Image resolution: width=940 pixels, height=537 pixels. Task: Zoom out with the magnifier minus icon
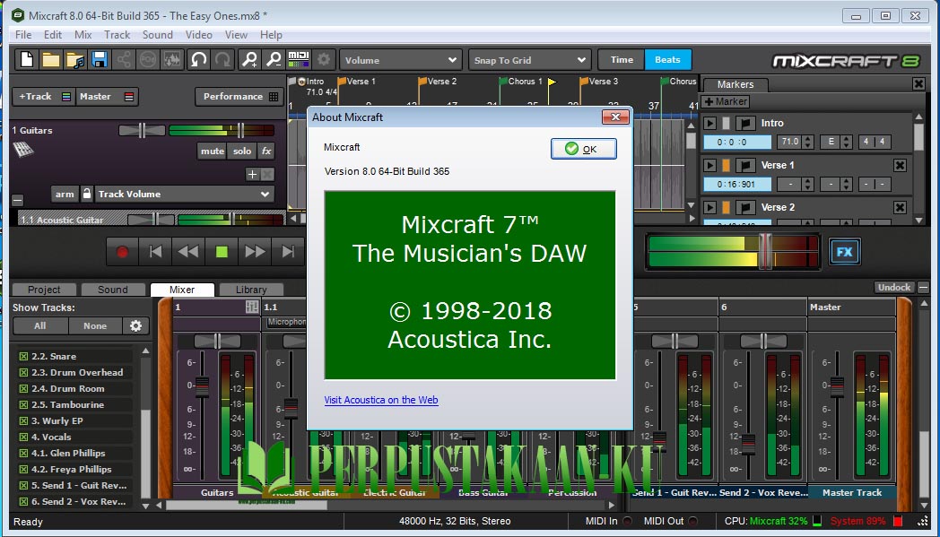pos(274,59)
